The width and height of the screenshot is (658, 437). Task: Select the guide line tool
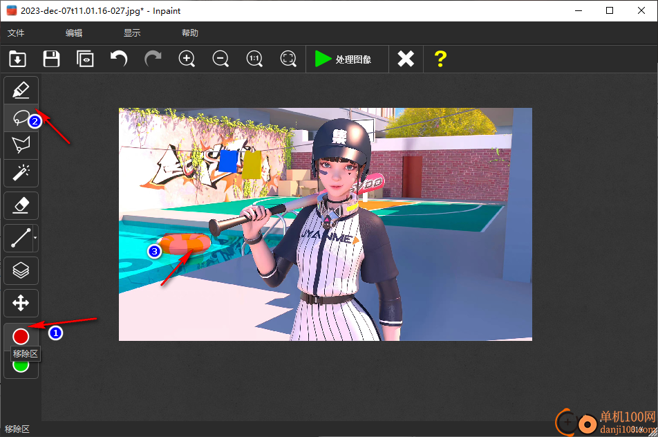click(19, 238)
